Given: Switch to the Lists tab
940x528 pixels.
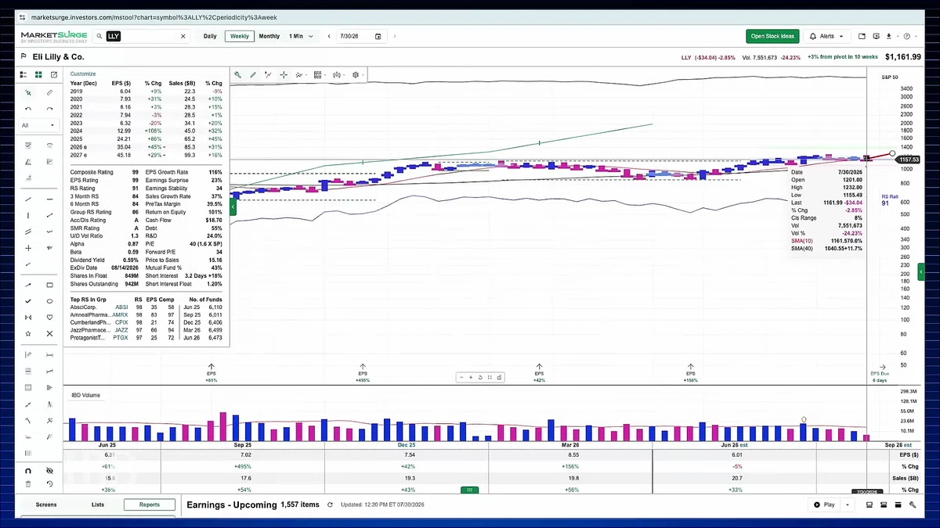Looking at the screenshot, I should pos(98,505).
